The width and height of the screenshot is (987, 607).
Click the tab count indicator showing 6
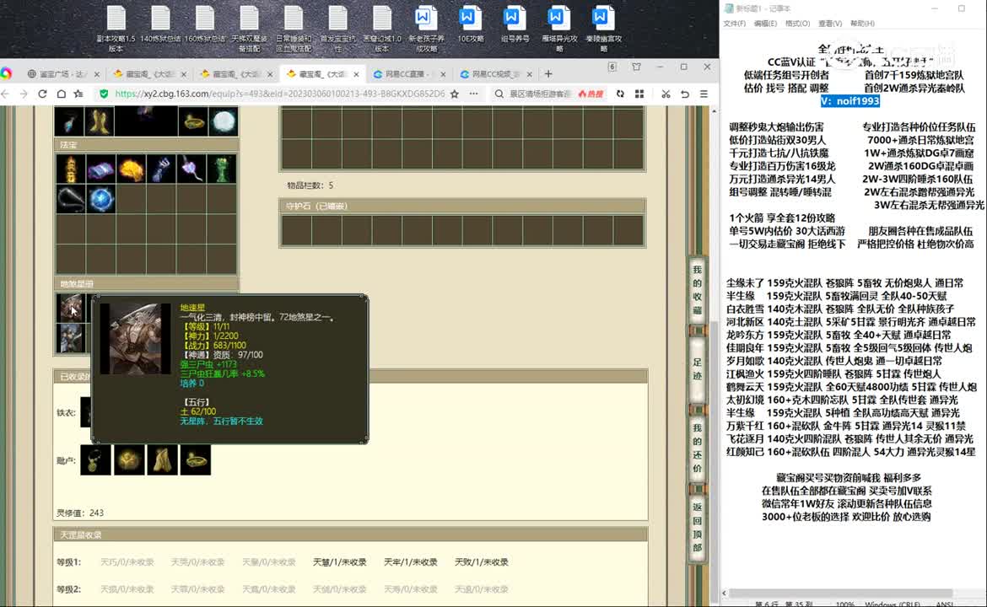point(612,67)
